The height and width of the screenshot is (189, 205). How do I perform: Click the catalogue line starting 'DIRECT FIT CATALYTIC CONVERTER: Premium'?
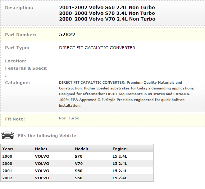tap(120, 83)
